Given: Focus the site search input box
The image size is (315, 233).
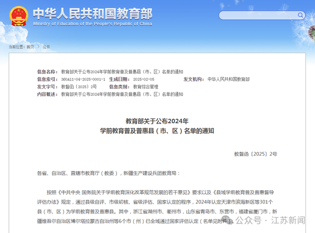Looking at the screenshot, I should [262, 15].
